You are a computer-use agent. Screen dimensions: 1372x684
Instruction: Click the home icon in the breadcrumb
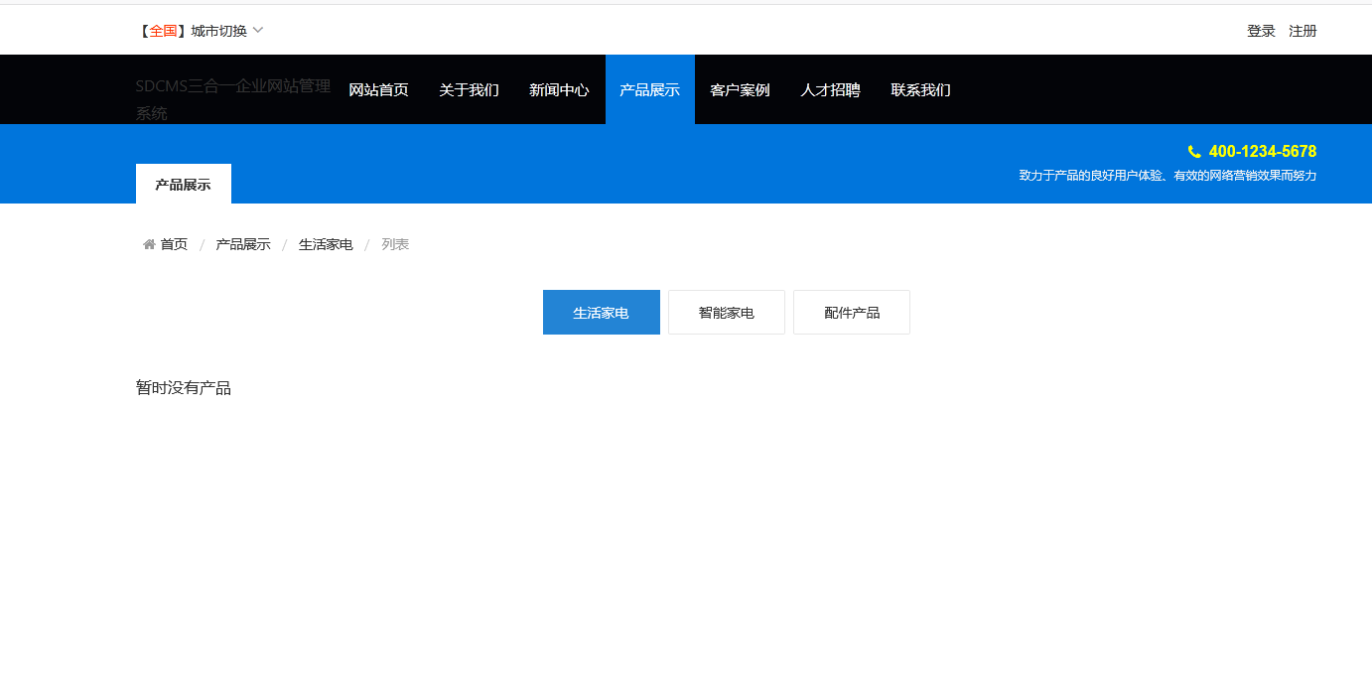(x=149, y=243)
